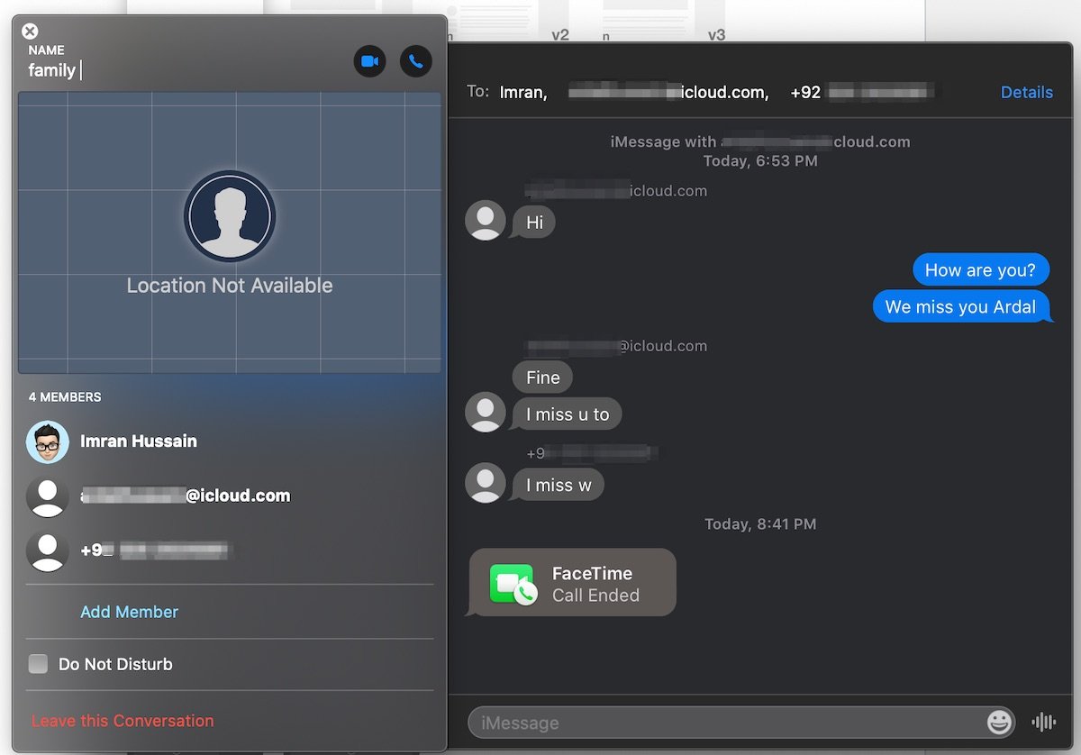Click the FaceTime Call Ended icon
This screenshot has width=1081, height=755.
coord(513,583)
